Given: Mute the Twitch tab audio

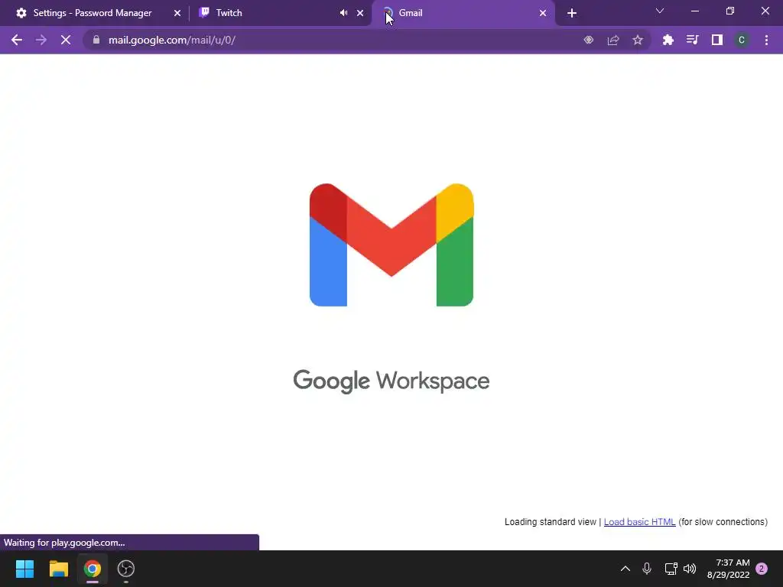Looking at the screenshot, I should coord(343,13).
